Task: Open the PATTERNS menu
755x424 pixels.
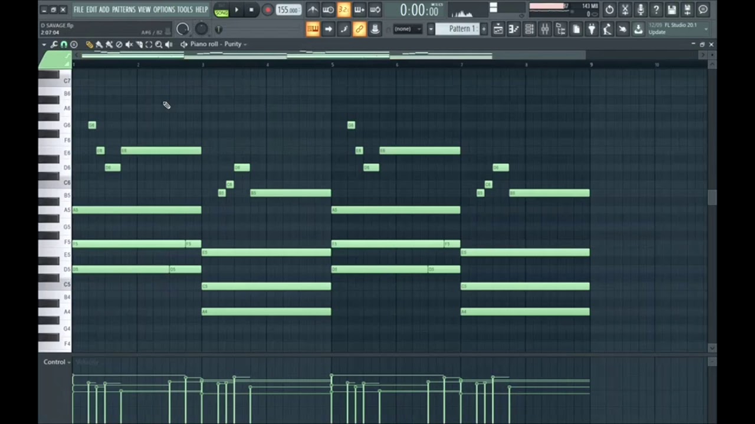Action: 124,9
